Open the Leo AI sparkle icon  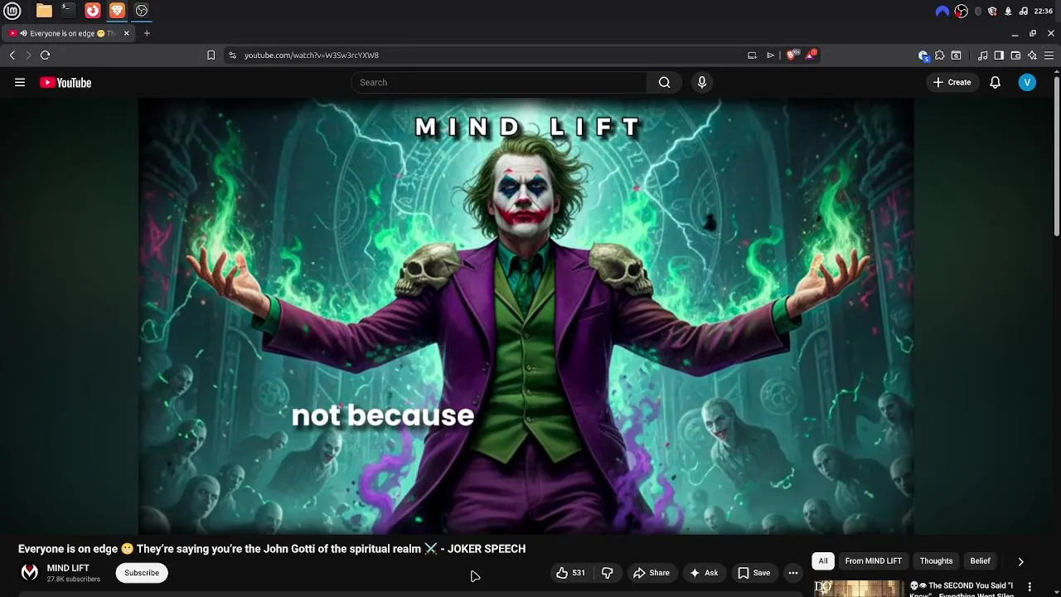click(x=1032, y=56)
